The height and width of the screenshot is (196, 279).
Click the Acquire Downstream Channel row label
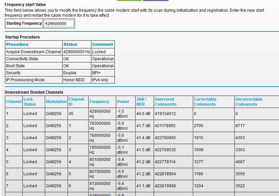point(33,52)
